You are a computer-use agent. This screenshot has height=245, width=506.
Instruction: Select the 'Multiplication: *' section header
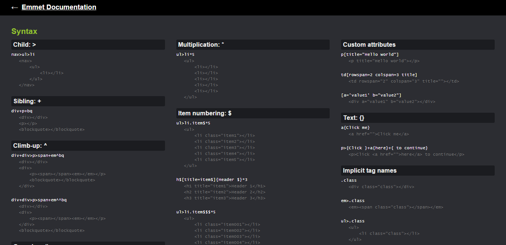tap(253, 44)
